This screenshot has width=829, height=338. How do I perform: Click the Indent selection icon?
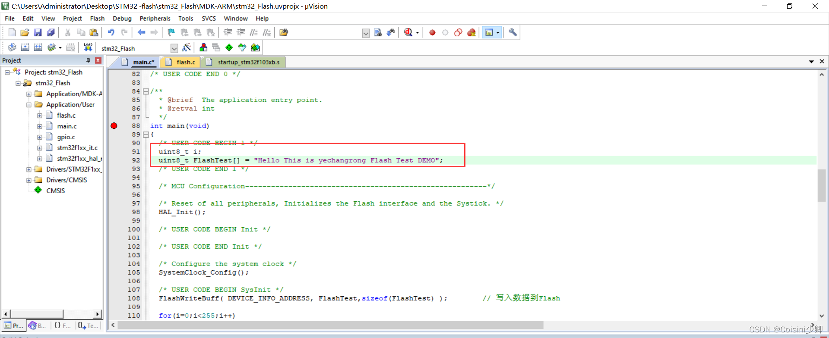tap(228, 32)
